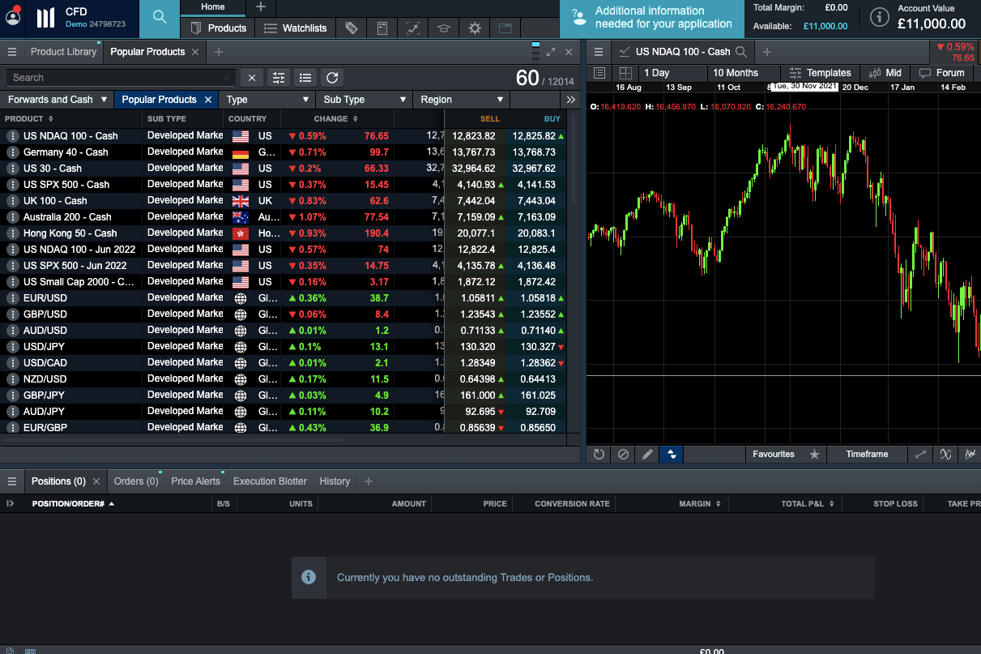Open the user profile icon with red notification
The image size is (981, 654).
[x=13, y=15]
